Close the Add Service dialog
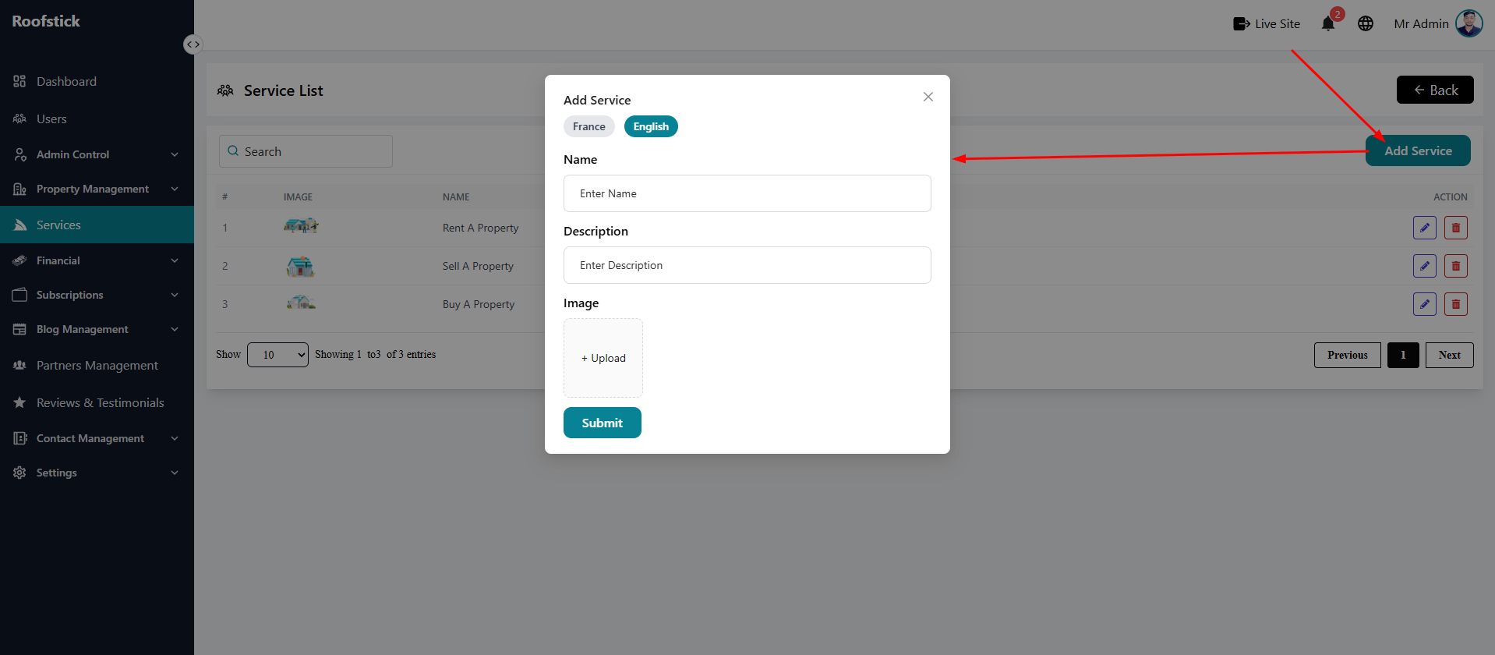The height and width of the screenshot is (655, 1495). (928, 97)
